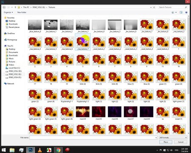Viewport: 191px width, 153px height.
Task: Refresh the Textures folder view
Action: point(154,7)
